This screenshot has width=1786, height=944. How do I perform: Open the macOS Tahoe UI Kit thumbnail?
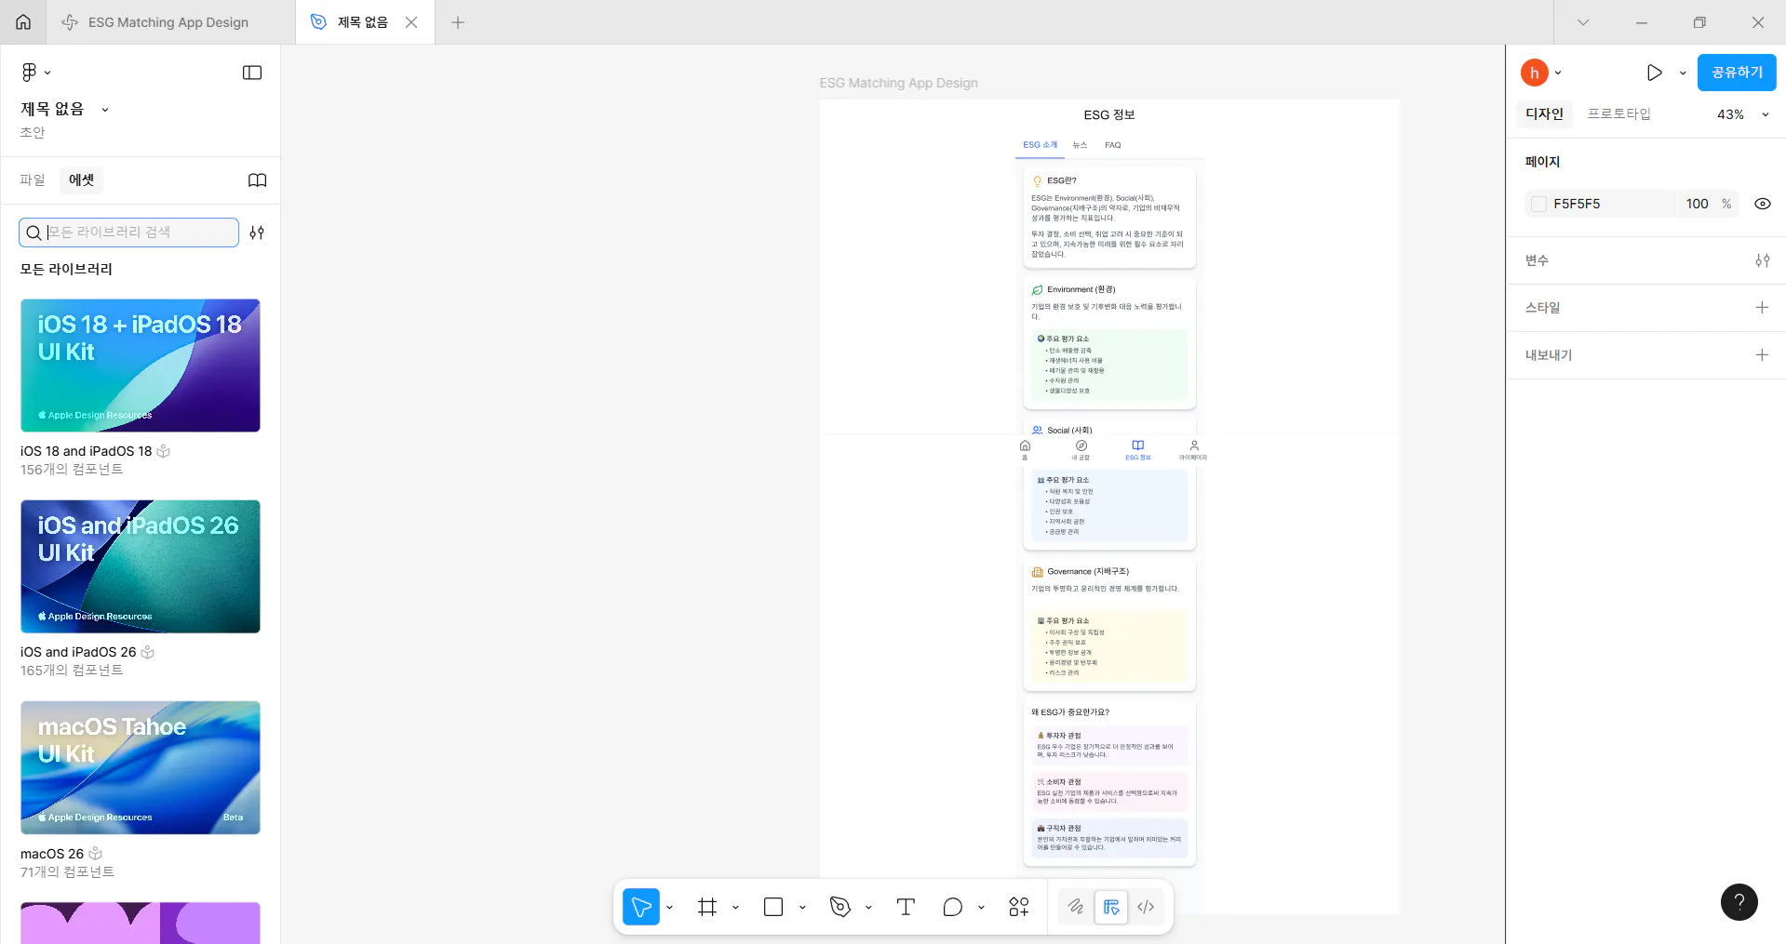[x=141, y=767]
